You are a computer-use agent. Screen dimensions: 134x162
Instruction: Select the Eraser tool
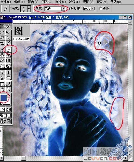point(2,60)
